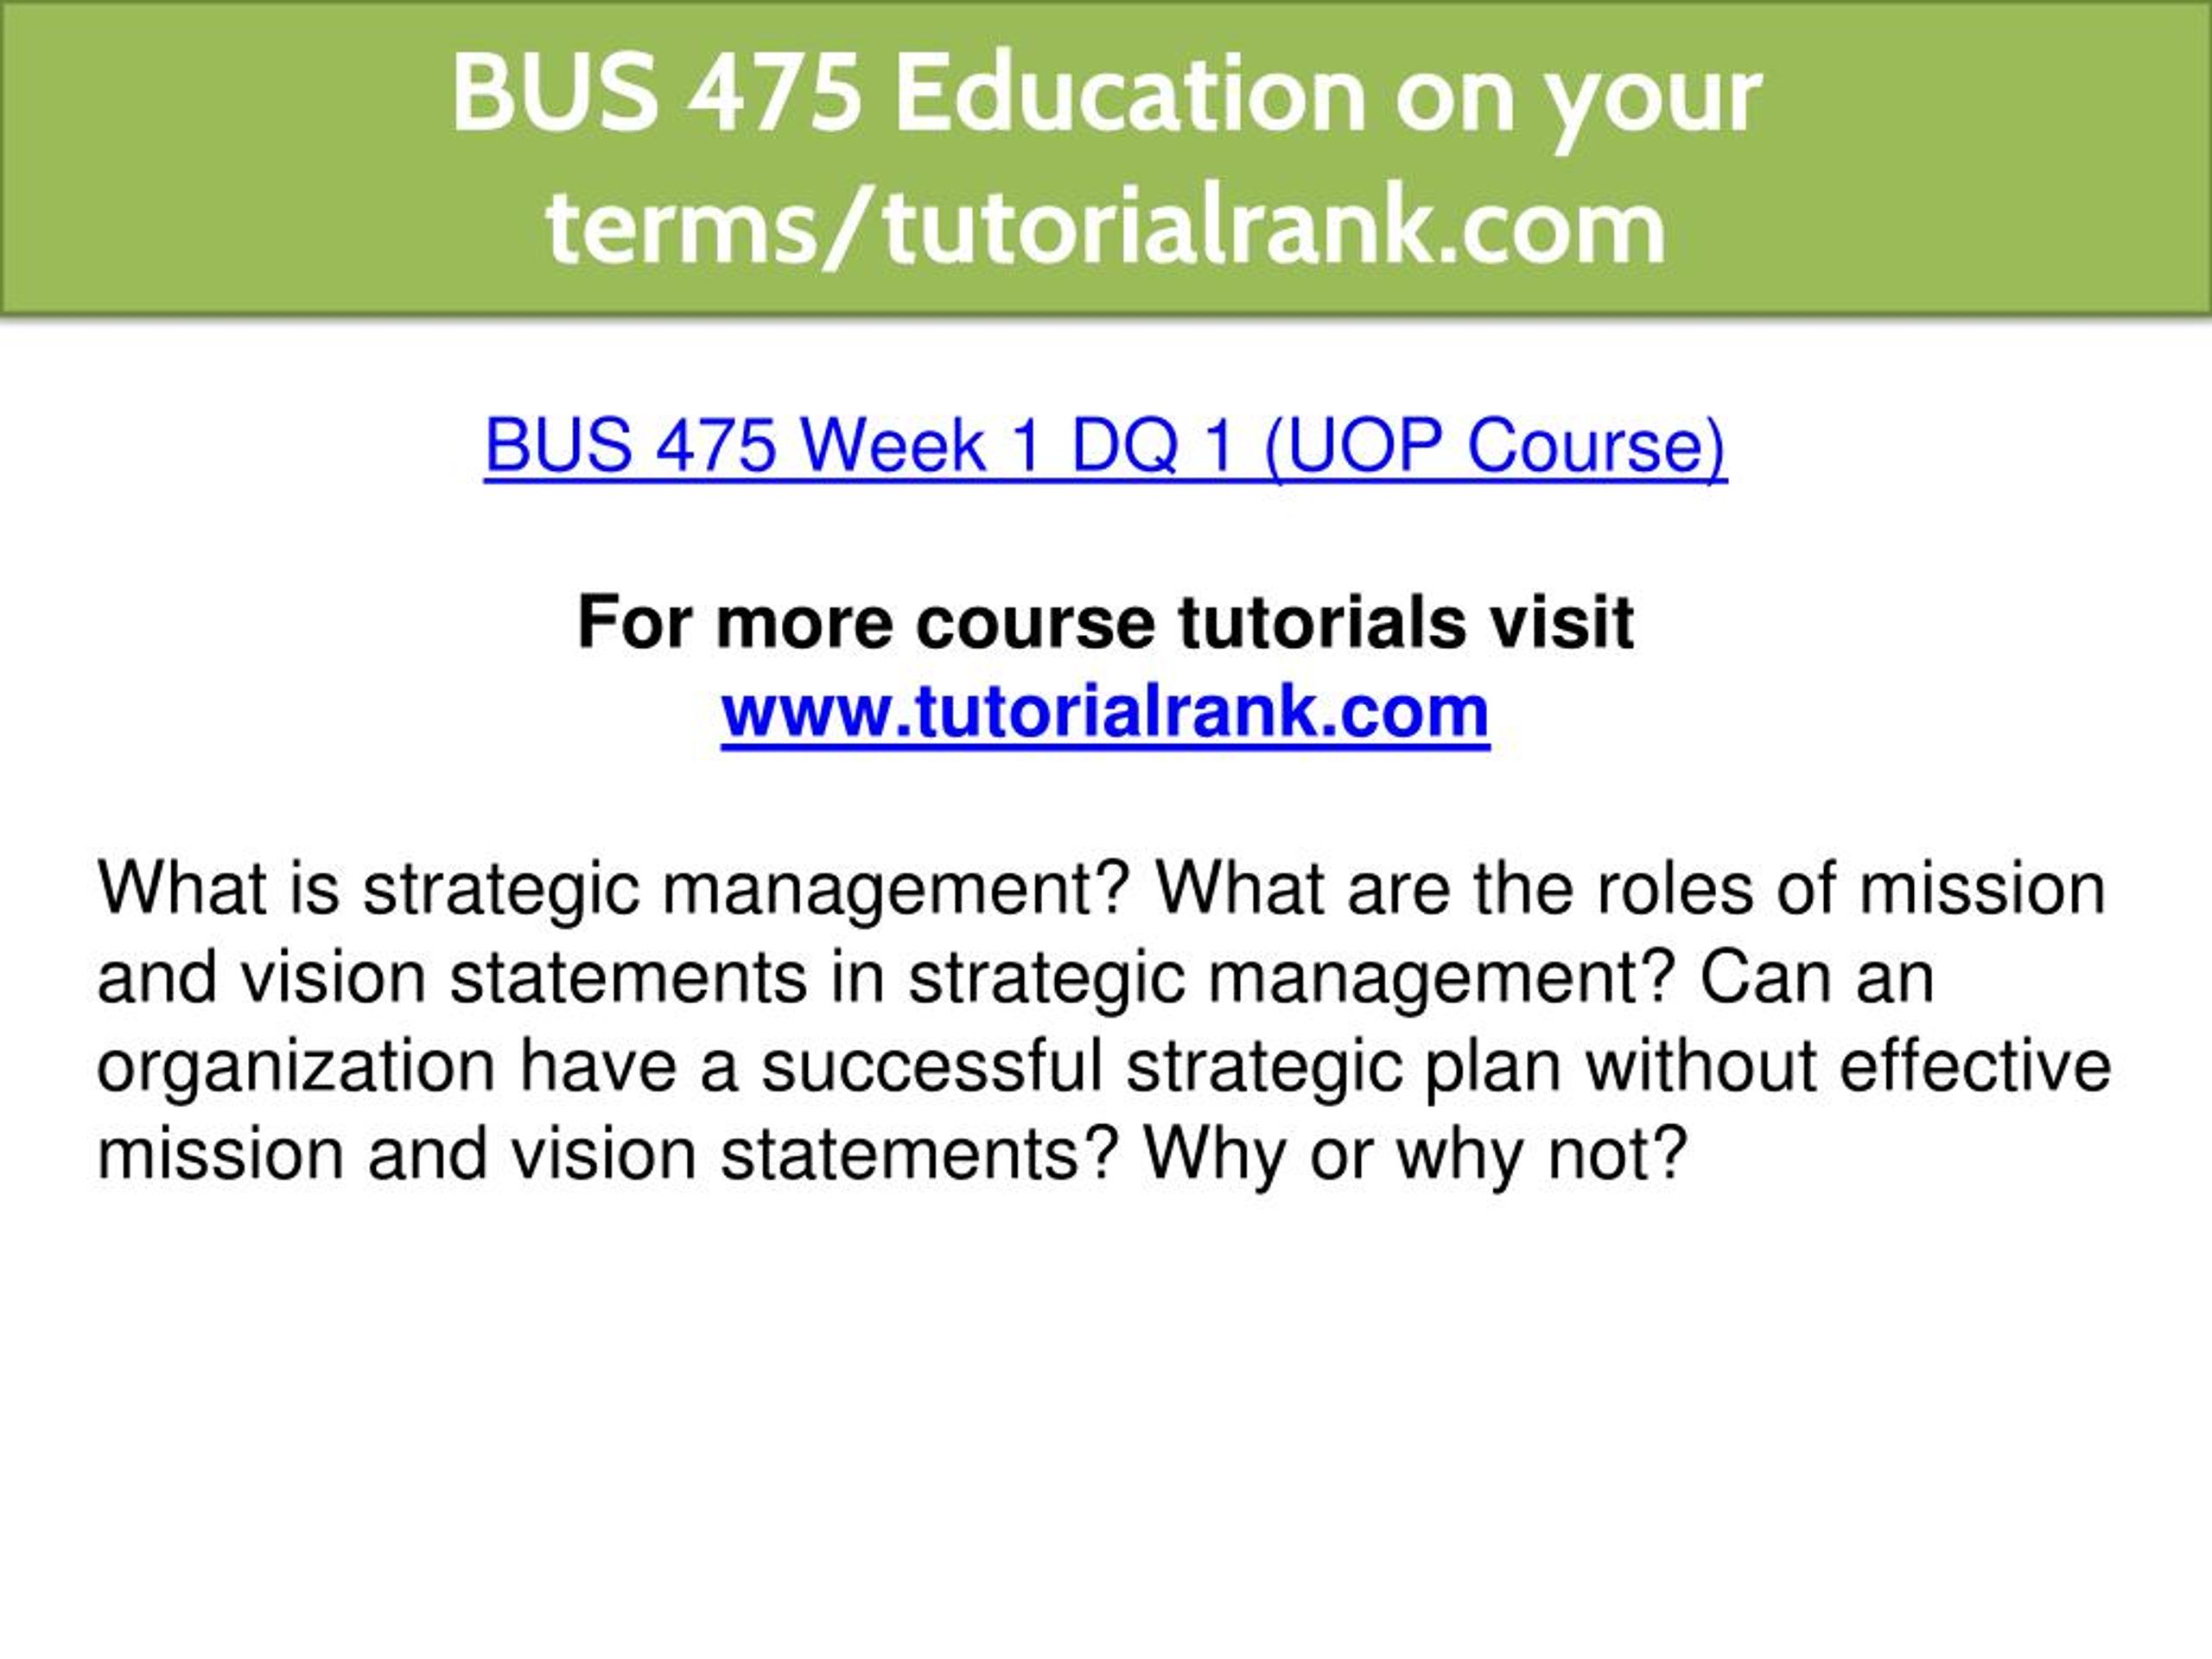Click the word 'without' in the paragraph
This screenshot has width=2212, height=1659.
1700,1066
